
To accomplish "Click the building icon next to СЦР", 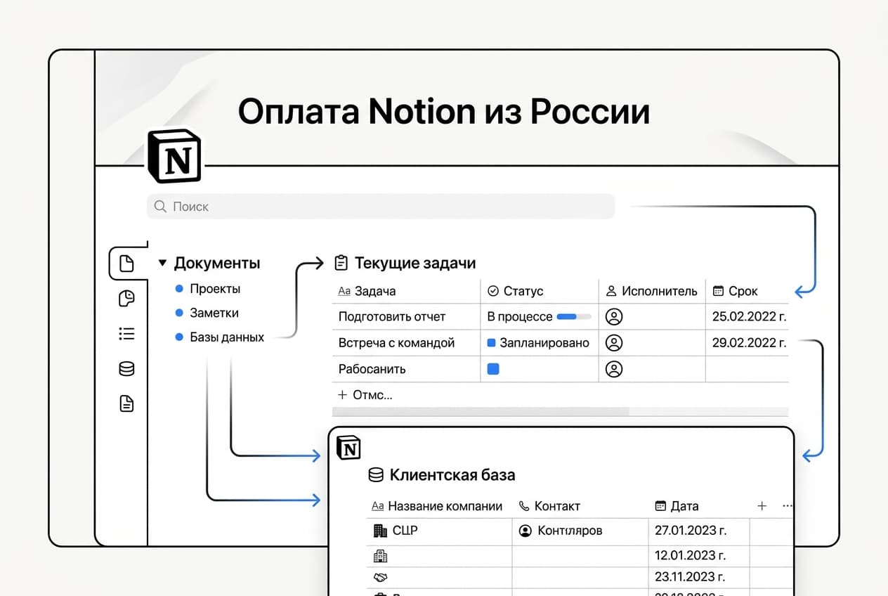I will 380,531.
